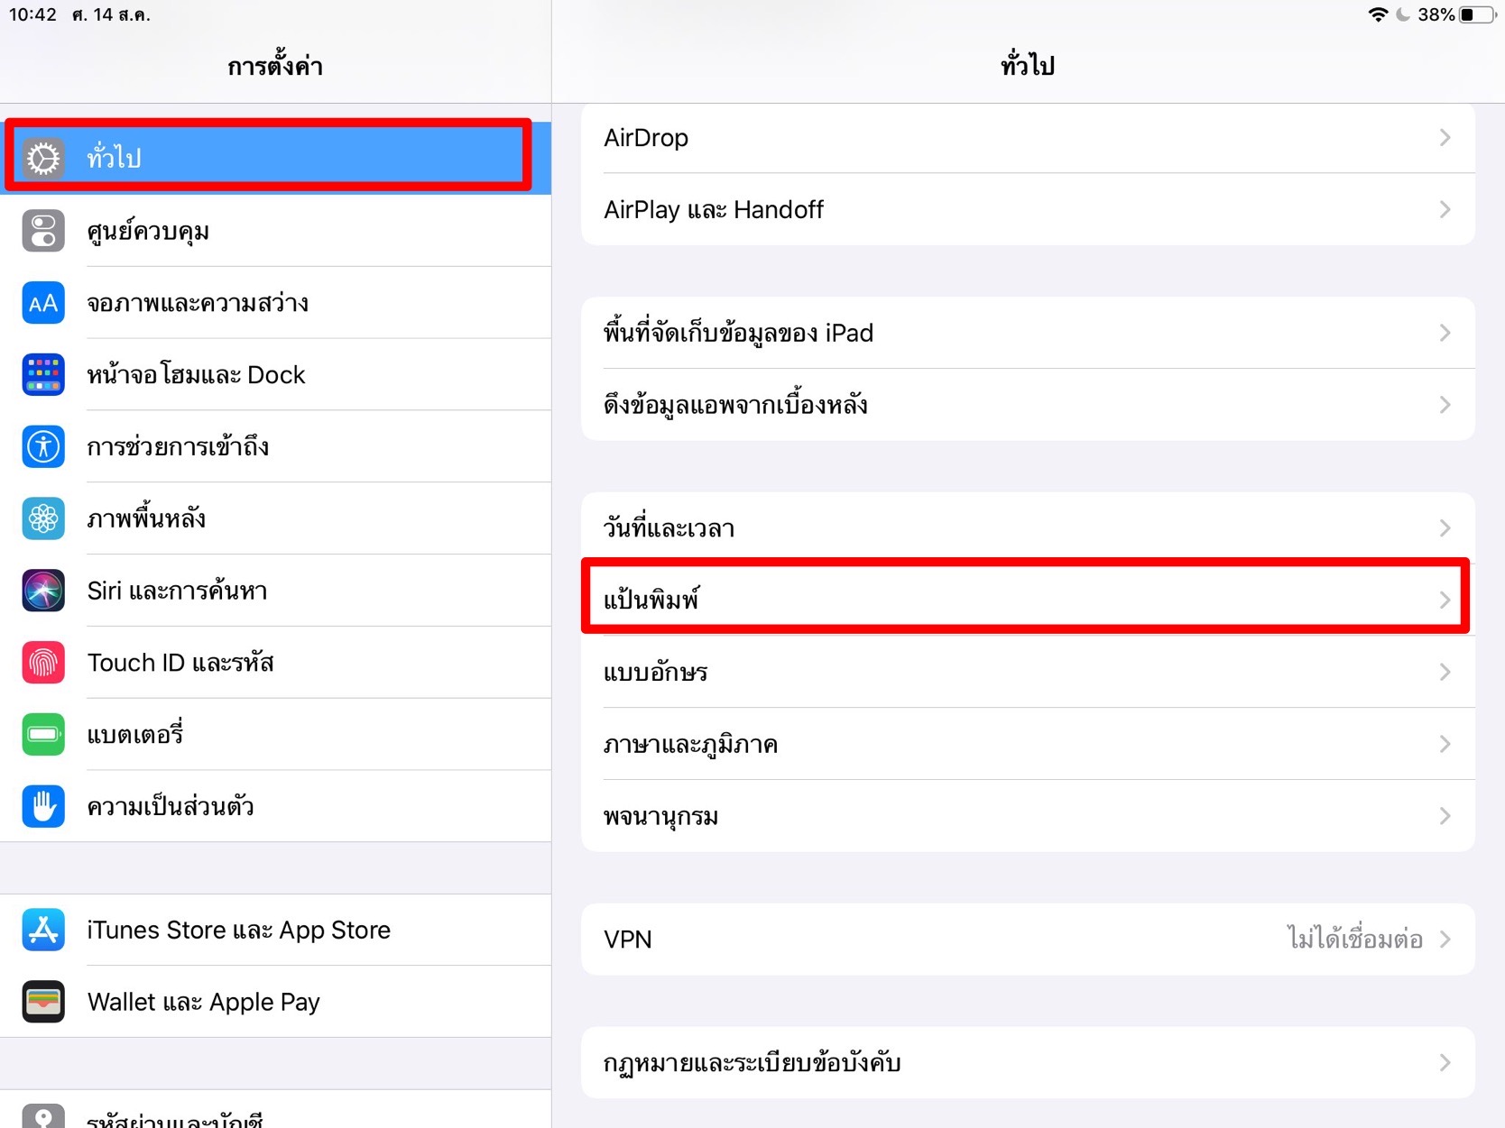
Task: Tap the Touch ID fingerprint icon
Action: pyautogui.click(x=43, y=663)
